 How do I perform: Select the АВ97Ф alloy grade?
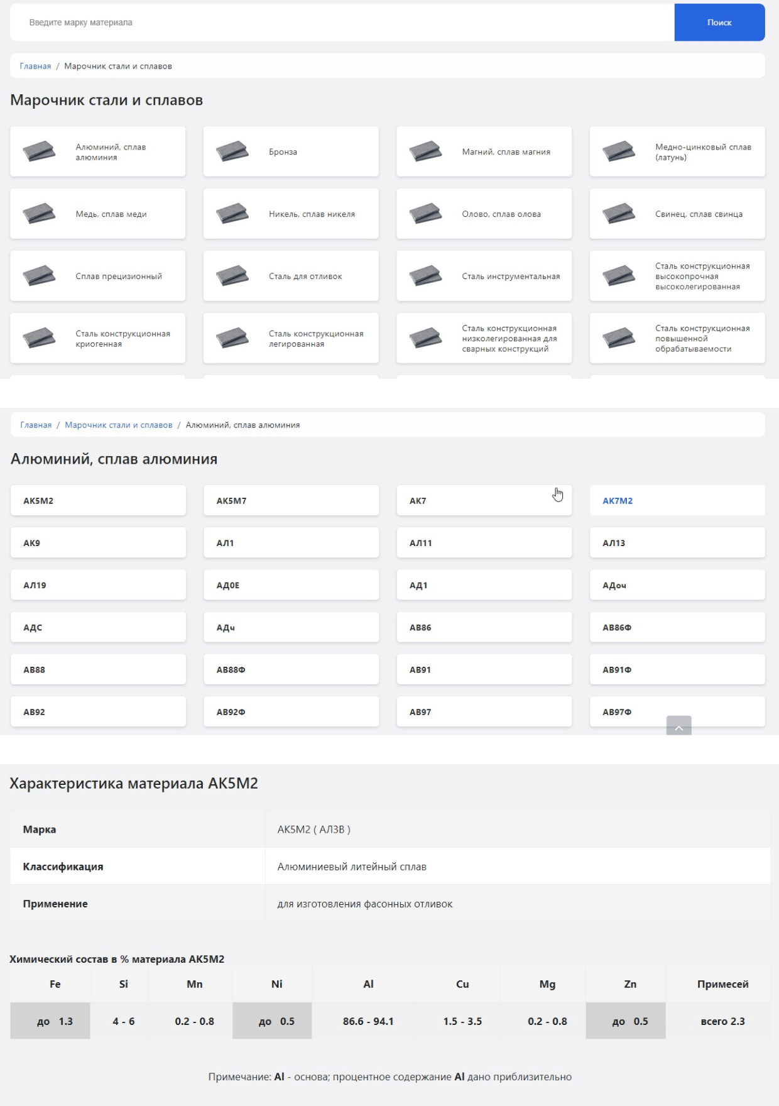[677, 711]
